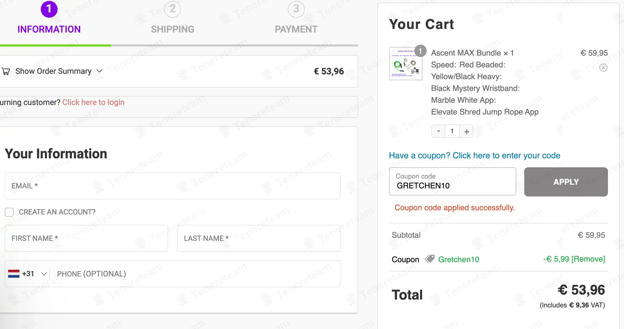Expand Show Order Summary chevron
624x329 pixels.
(x=100, y=71)
